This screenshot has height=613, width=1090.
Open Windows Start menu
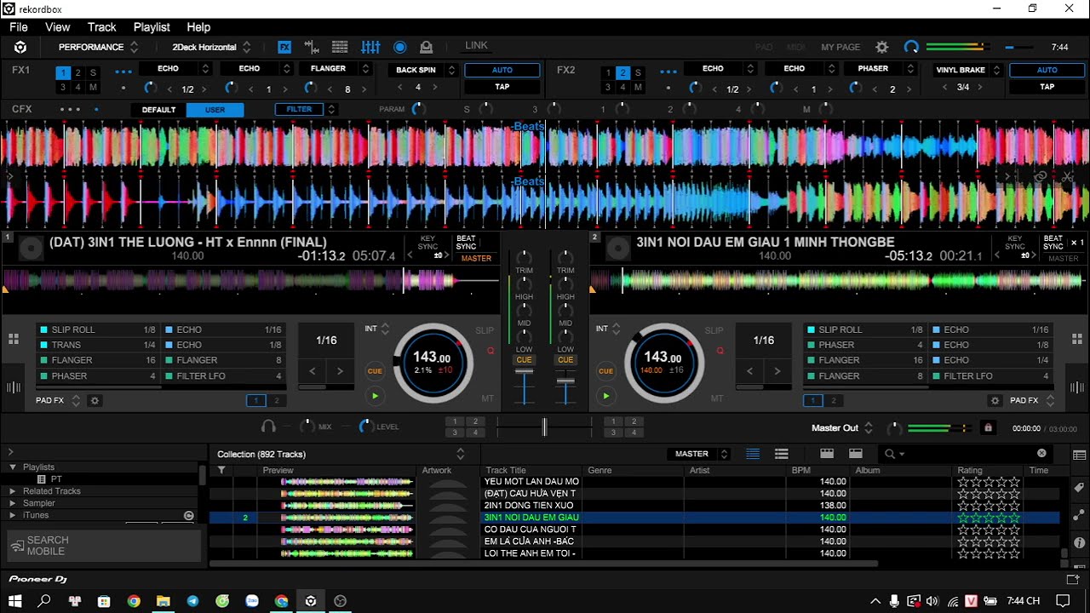tap(15, 601)
